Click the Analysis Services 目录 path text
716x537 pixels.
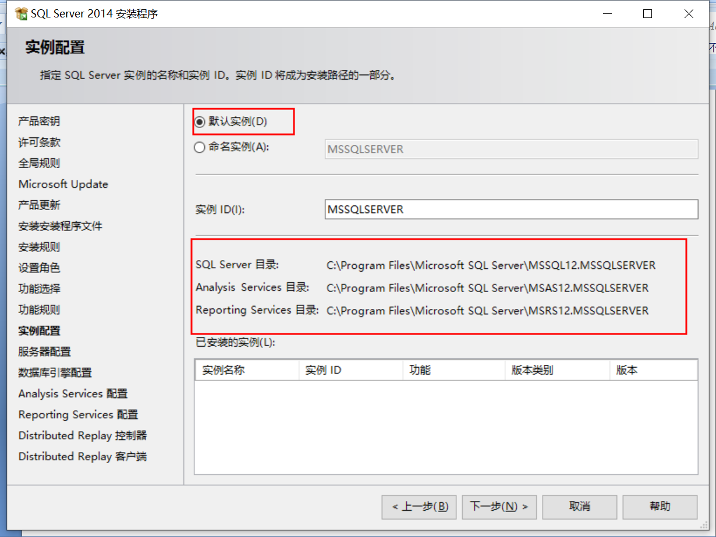click(x=487, y=289)
